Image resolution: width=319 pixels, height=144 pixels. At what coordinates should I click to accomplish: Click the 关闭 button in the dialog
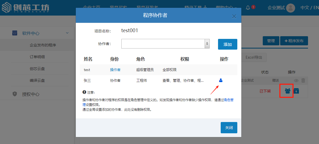click(229, 128)
